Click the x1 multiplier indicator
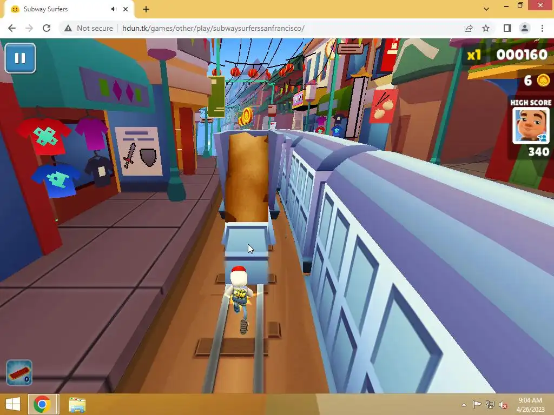This screenshot has height=415, width=554. tap(474, 55)
